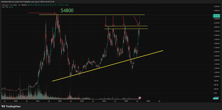Click the 2022 label on time axis

60,101
